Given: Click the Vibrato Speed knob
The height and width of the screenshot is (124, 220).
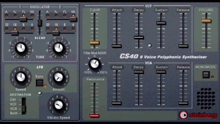Looking at the screenshot, I should pos(59,105).
